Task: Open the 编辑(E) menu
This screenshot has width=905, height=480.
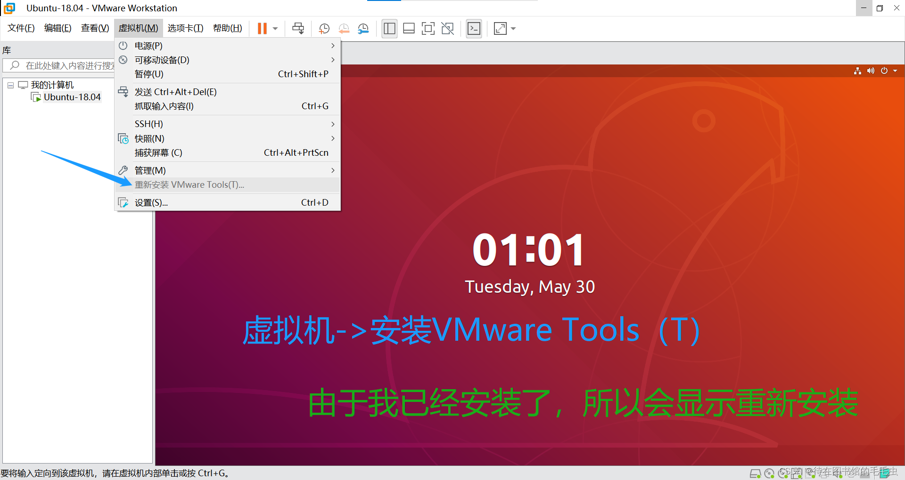Action: tap(58, 28)
